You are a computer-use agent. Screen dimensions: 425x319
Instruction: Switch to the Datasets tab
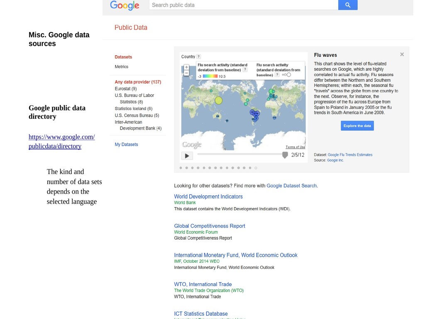[x=123, y=57]
